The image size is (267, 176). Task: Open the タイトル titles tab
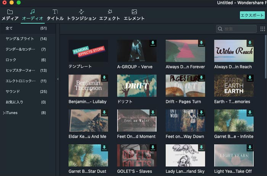click(55, 15)
